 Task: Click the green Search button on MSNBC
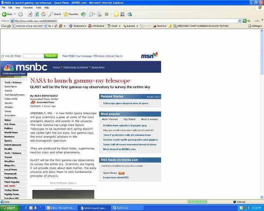coord(51,56)
